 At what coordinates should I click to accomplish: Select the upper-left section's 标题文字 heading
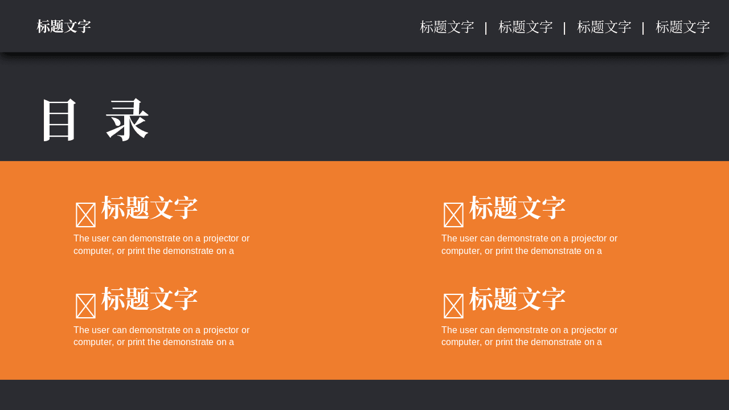pyautogui.click(x=150, y=208)
